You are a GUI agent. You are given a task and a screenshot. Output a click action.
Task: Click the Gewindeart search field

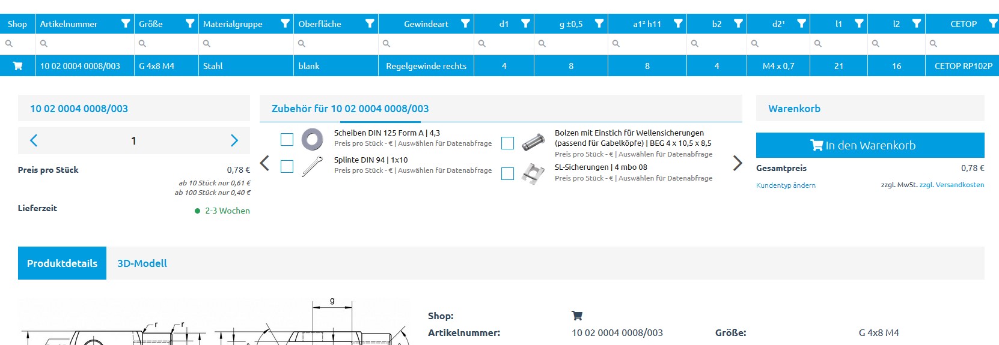pos(426,43)
